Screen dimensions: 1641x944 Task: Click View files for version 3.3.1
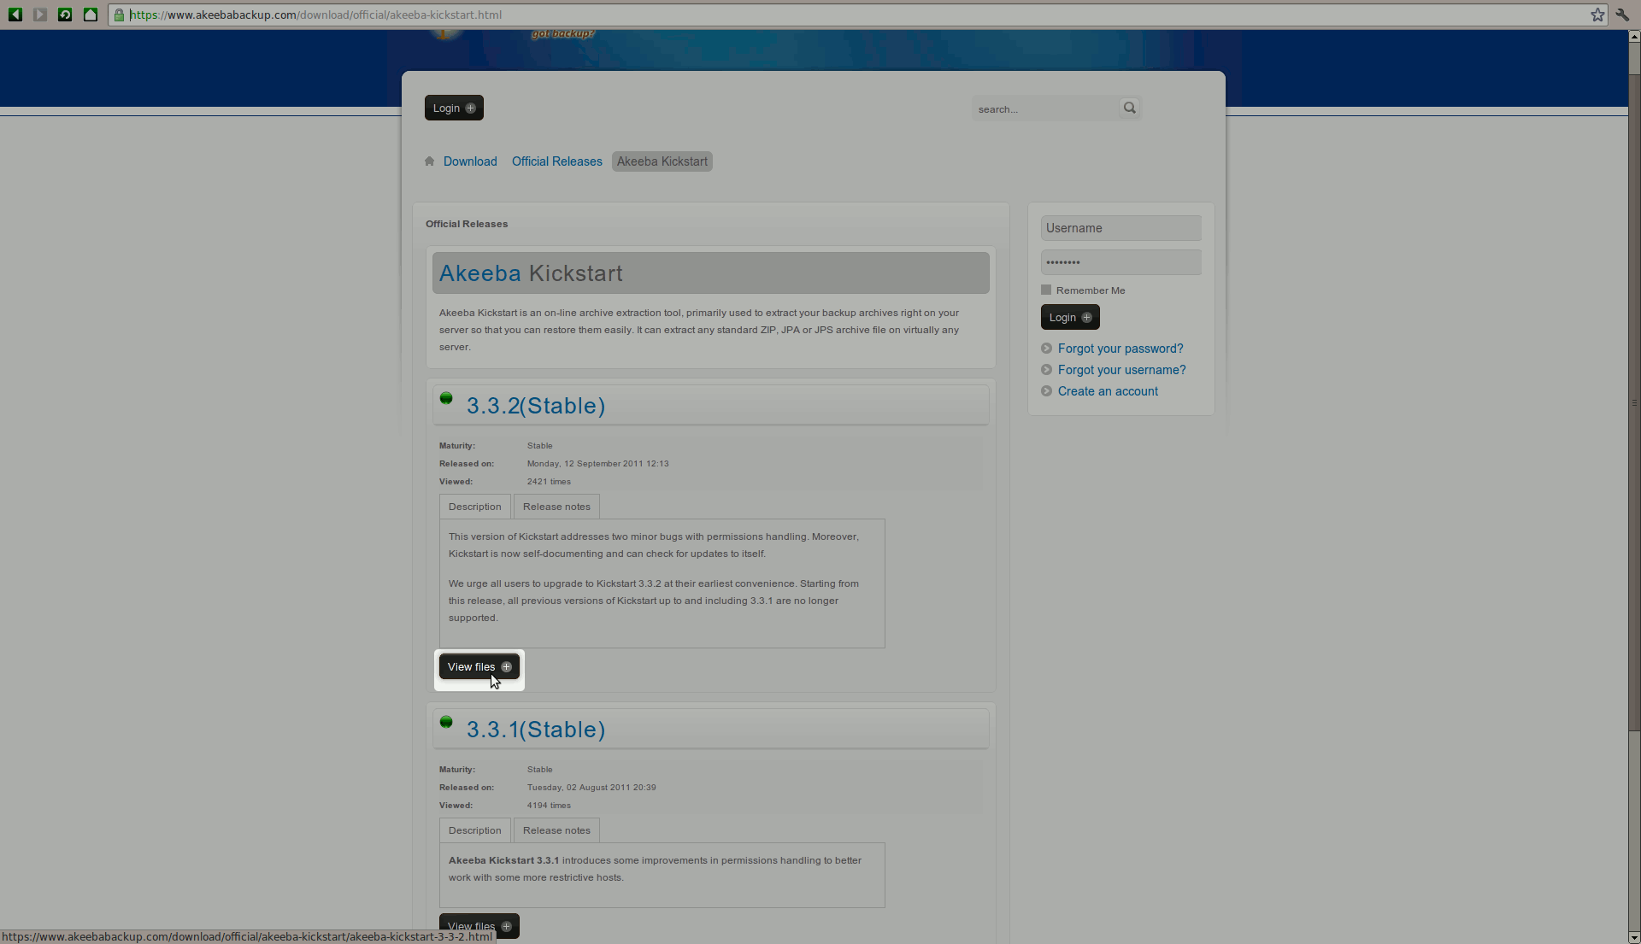click(479, 926)
